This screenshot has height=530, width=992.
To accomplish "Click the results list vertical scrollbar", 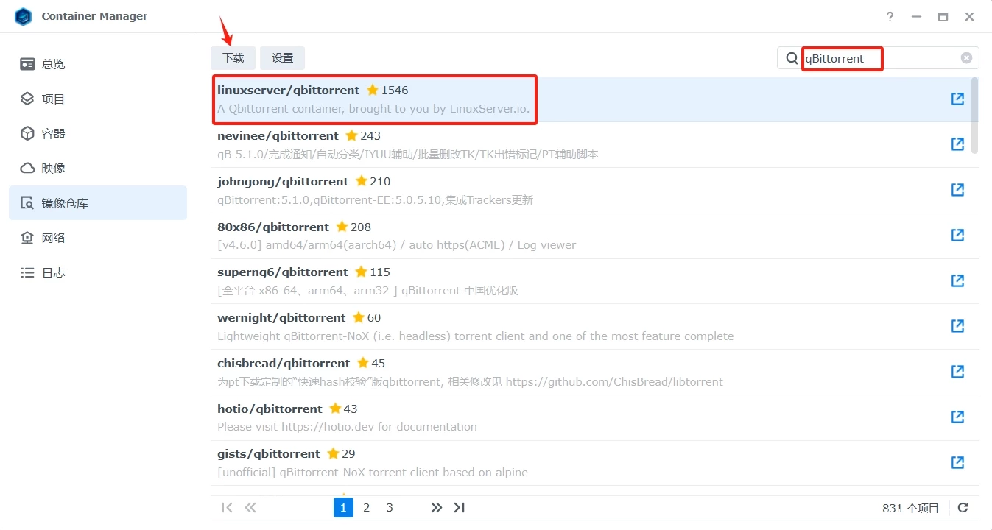I will pyautogui.click(x=975, y=114).
